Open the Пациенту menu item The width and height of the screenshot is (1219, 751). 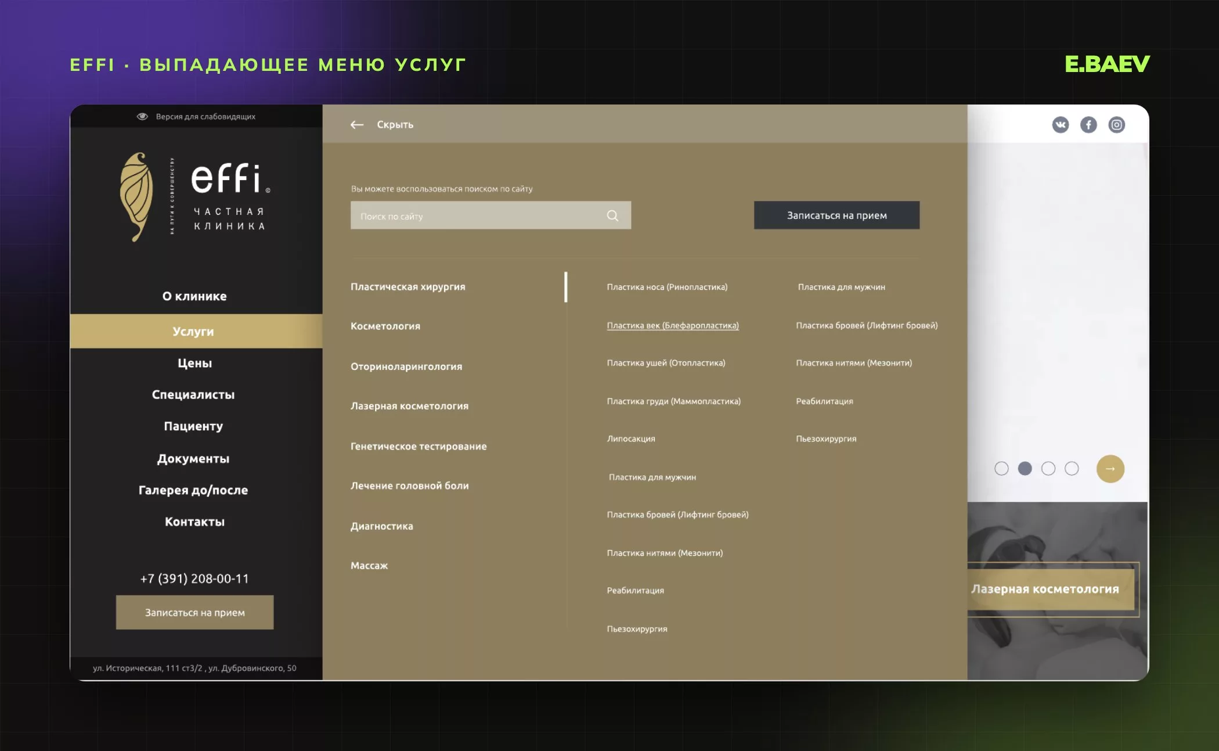[193, 426]
